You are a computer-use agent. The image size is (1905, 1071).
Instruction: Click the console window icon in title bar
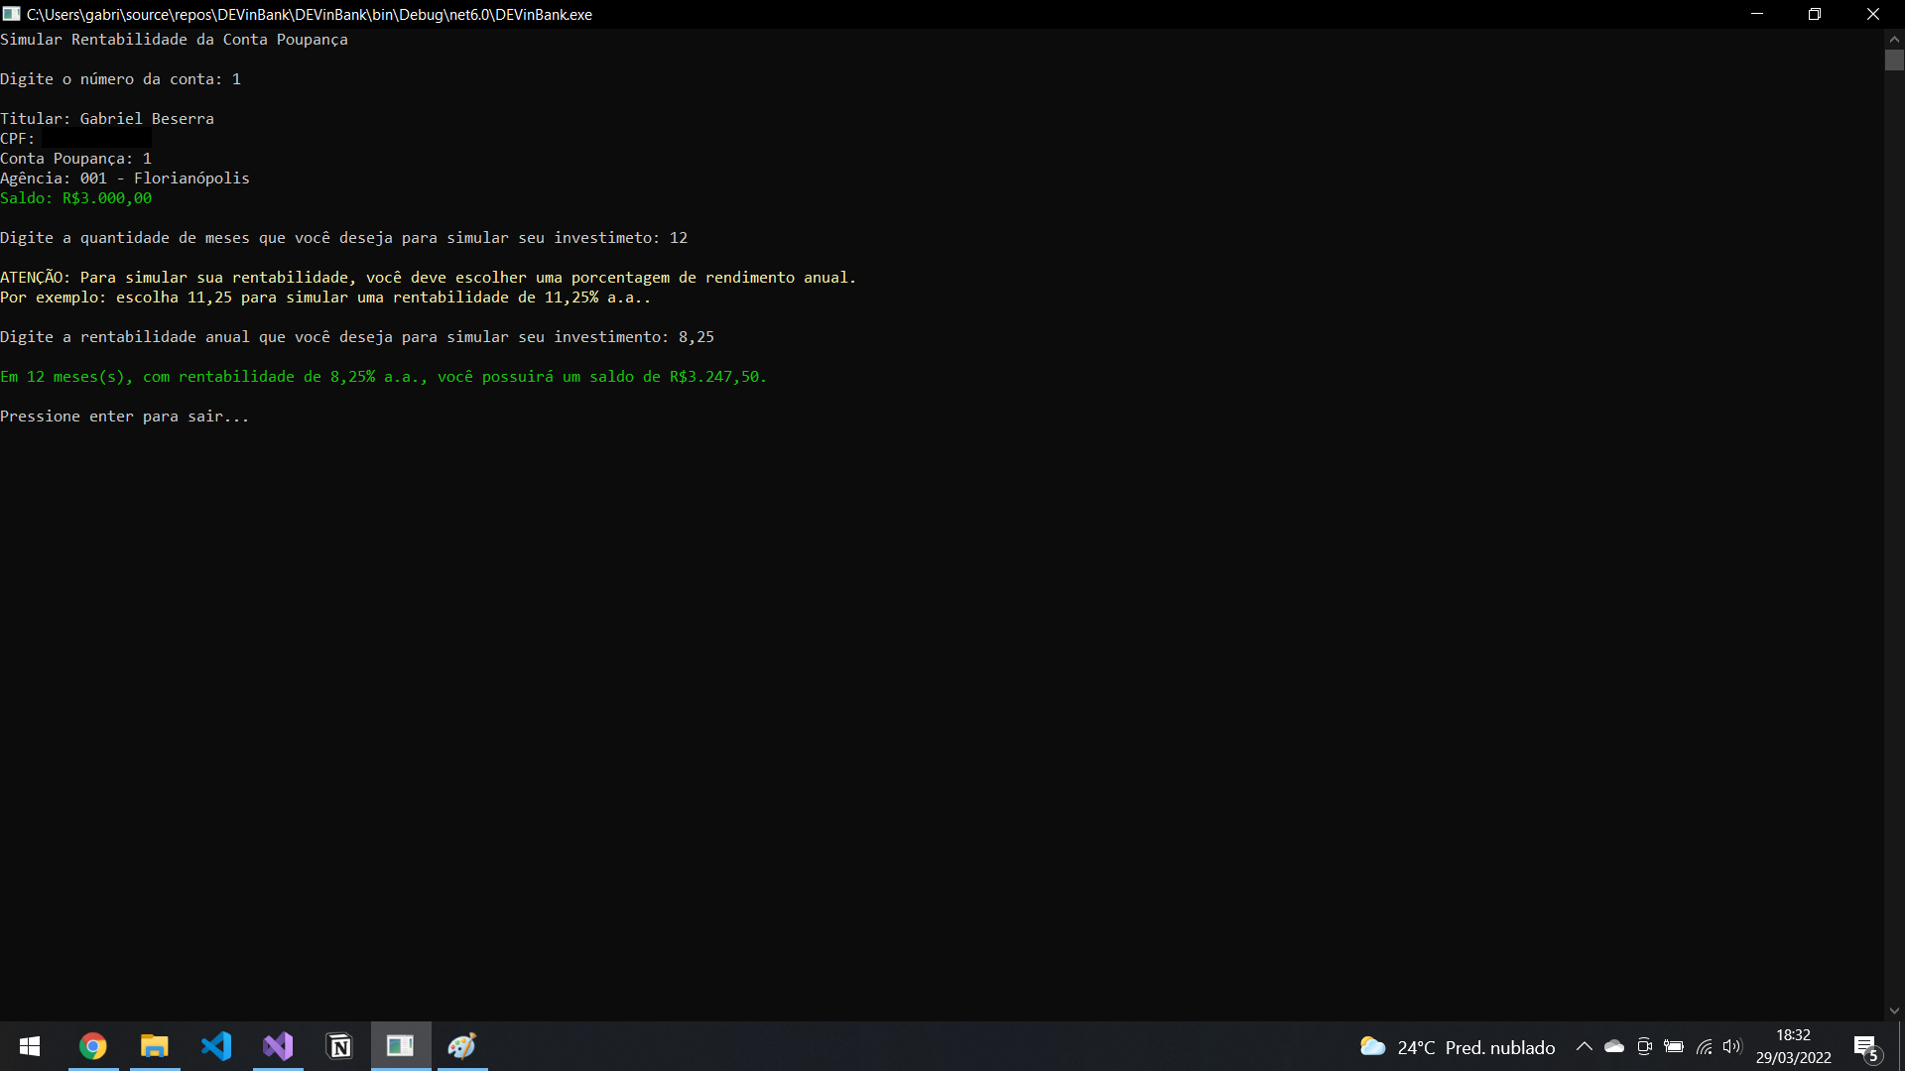point(12,14)
